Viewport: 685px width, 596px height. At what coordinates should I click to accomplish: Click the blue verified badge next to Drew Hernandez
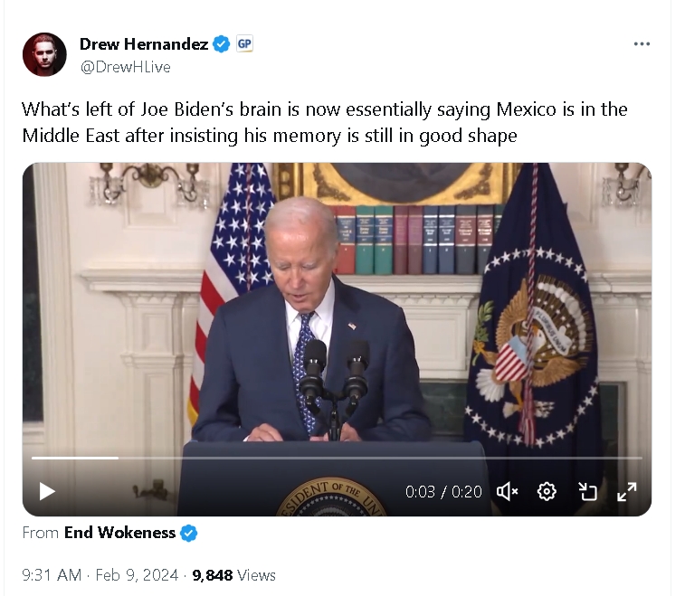[221, 44]
